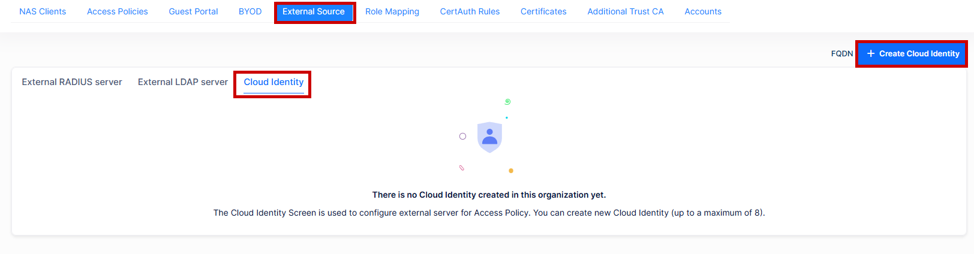Viewport: 974px width, 254px height.
Task: Select External LDAP server sub-tab
Action: pos(183,82)
